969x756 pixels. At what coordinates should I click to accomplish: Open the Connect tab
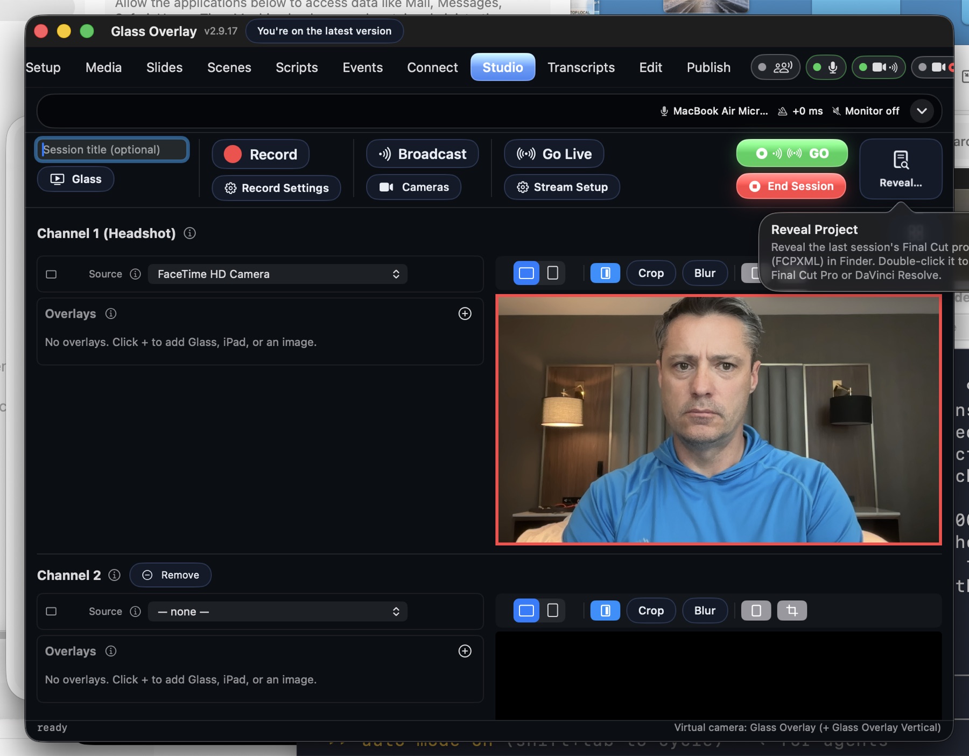tap(432, 67)
